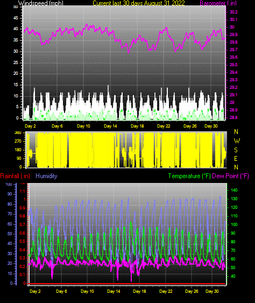Select the 30.2 value on barometer axis
The width and height of the screenshot is (255, 303).
pos(233,12)
